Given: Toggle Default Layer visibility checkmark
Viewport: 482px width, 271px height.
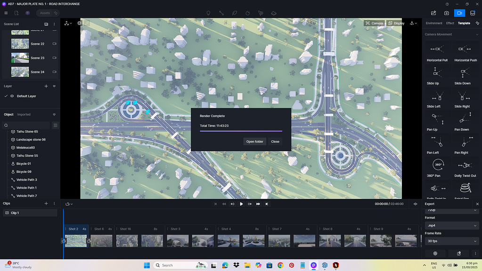Looking at the screenshot, I should [6, 96].
